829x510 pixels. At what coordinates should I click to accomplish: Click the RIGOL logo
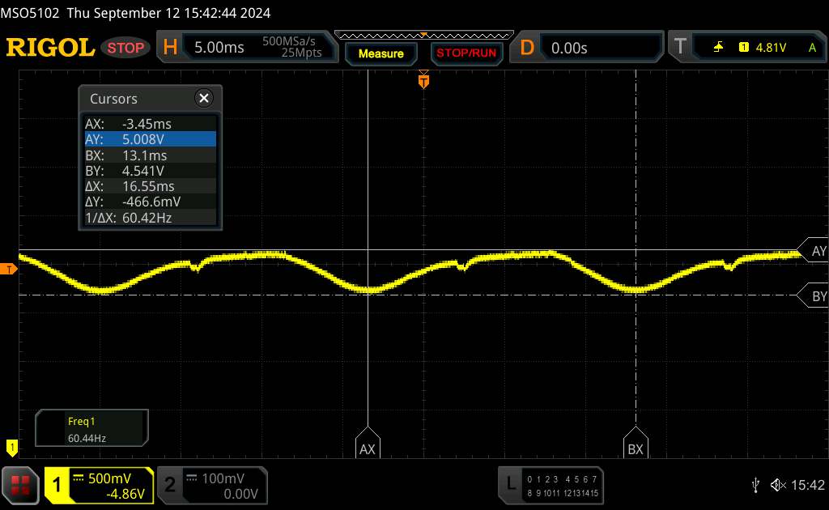pos(50,48)
